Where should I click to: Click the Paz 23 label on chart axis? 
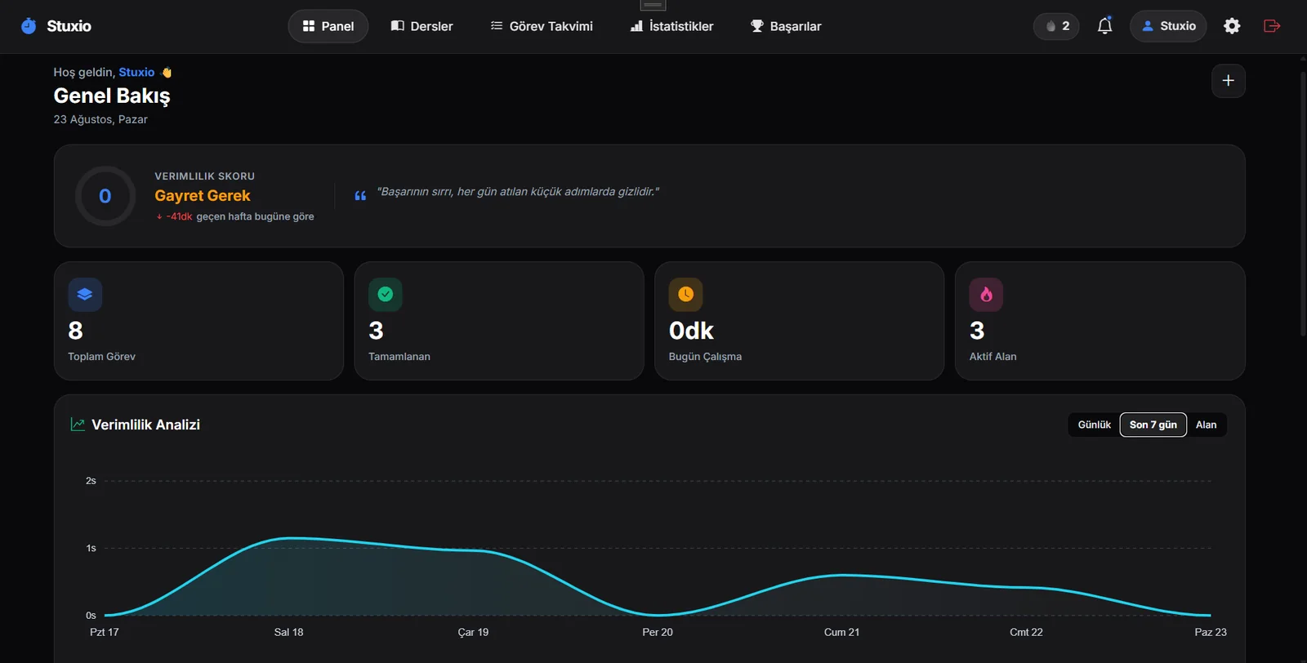(1211, 632)
